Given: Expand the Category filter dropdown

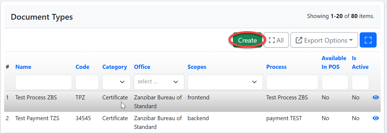Looking at the screenshot, I should click(116, 82).
